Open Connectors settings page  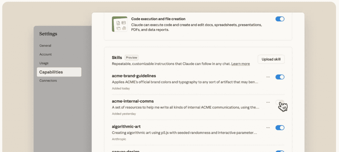click(48, 81)
